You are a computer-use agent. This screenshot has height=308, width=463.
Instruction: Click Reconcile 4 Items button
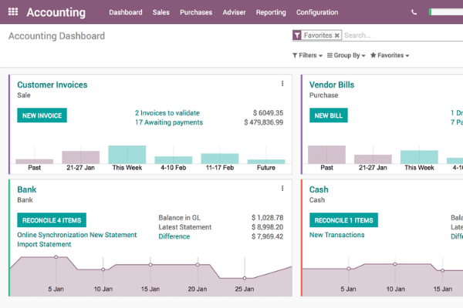tap(52, 220)
